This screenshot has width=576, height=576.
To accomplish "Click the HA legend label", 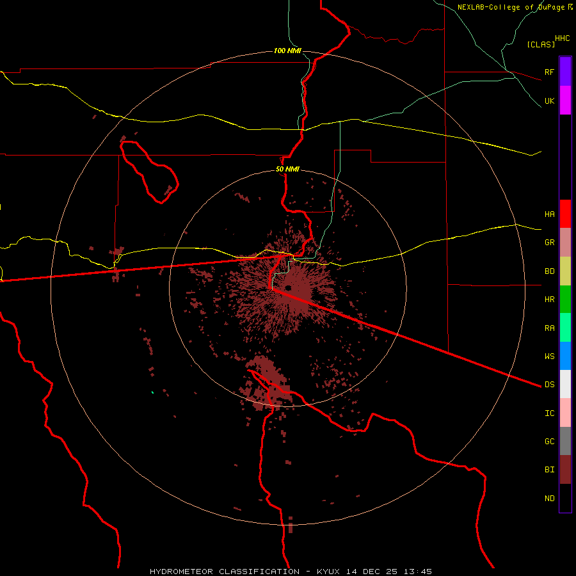I will [549, 214].
